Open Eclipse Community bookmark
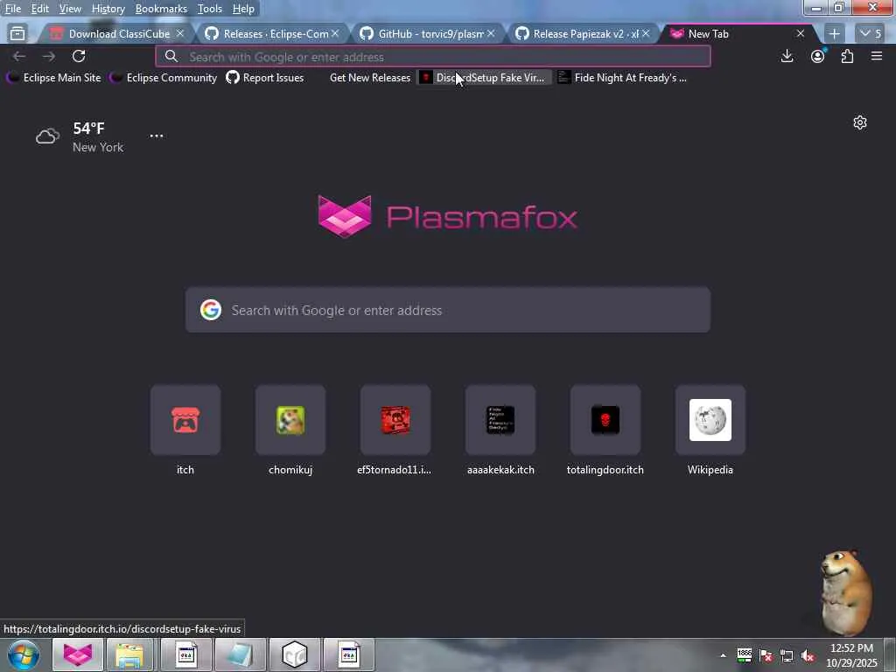This screenshot has height=672, width=896. (x=164, y=78)
